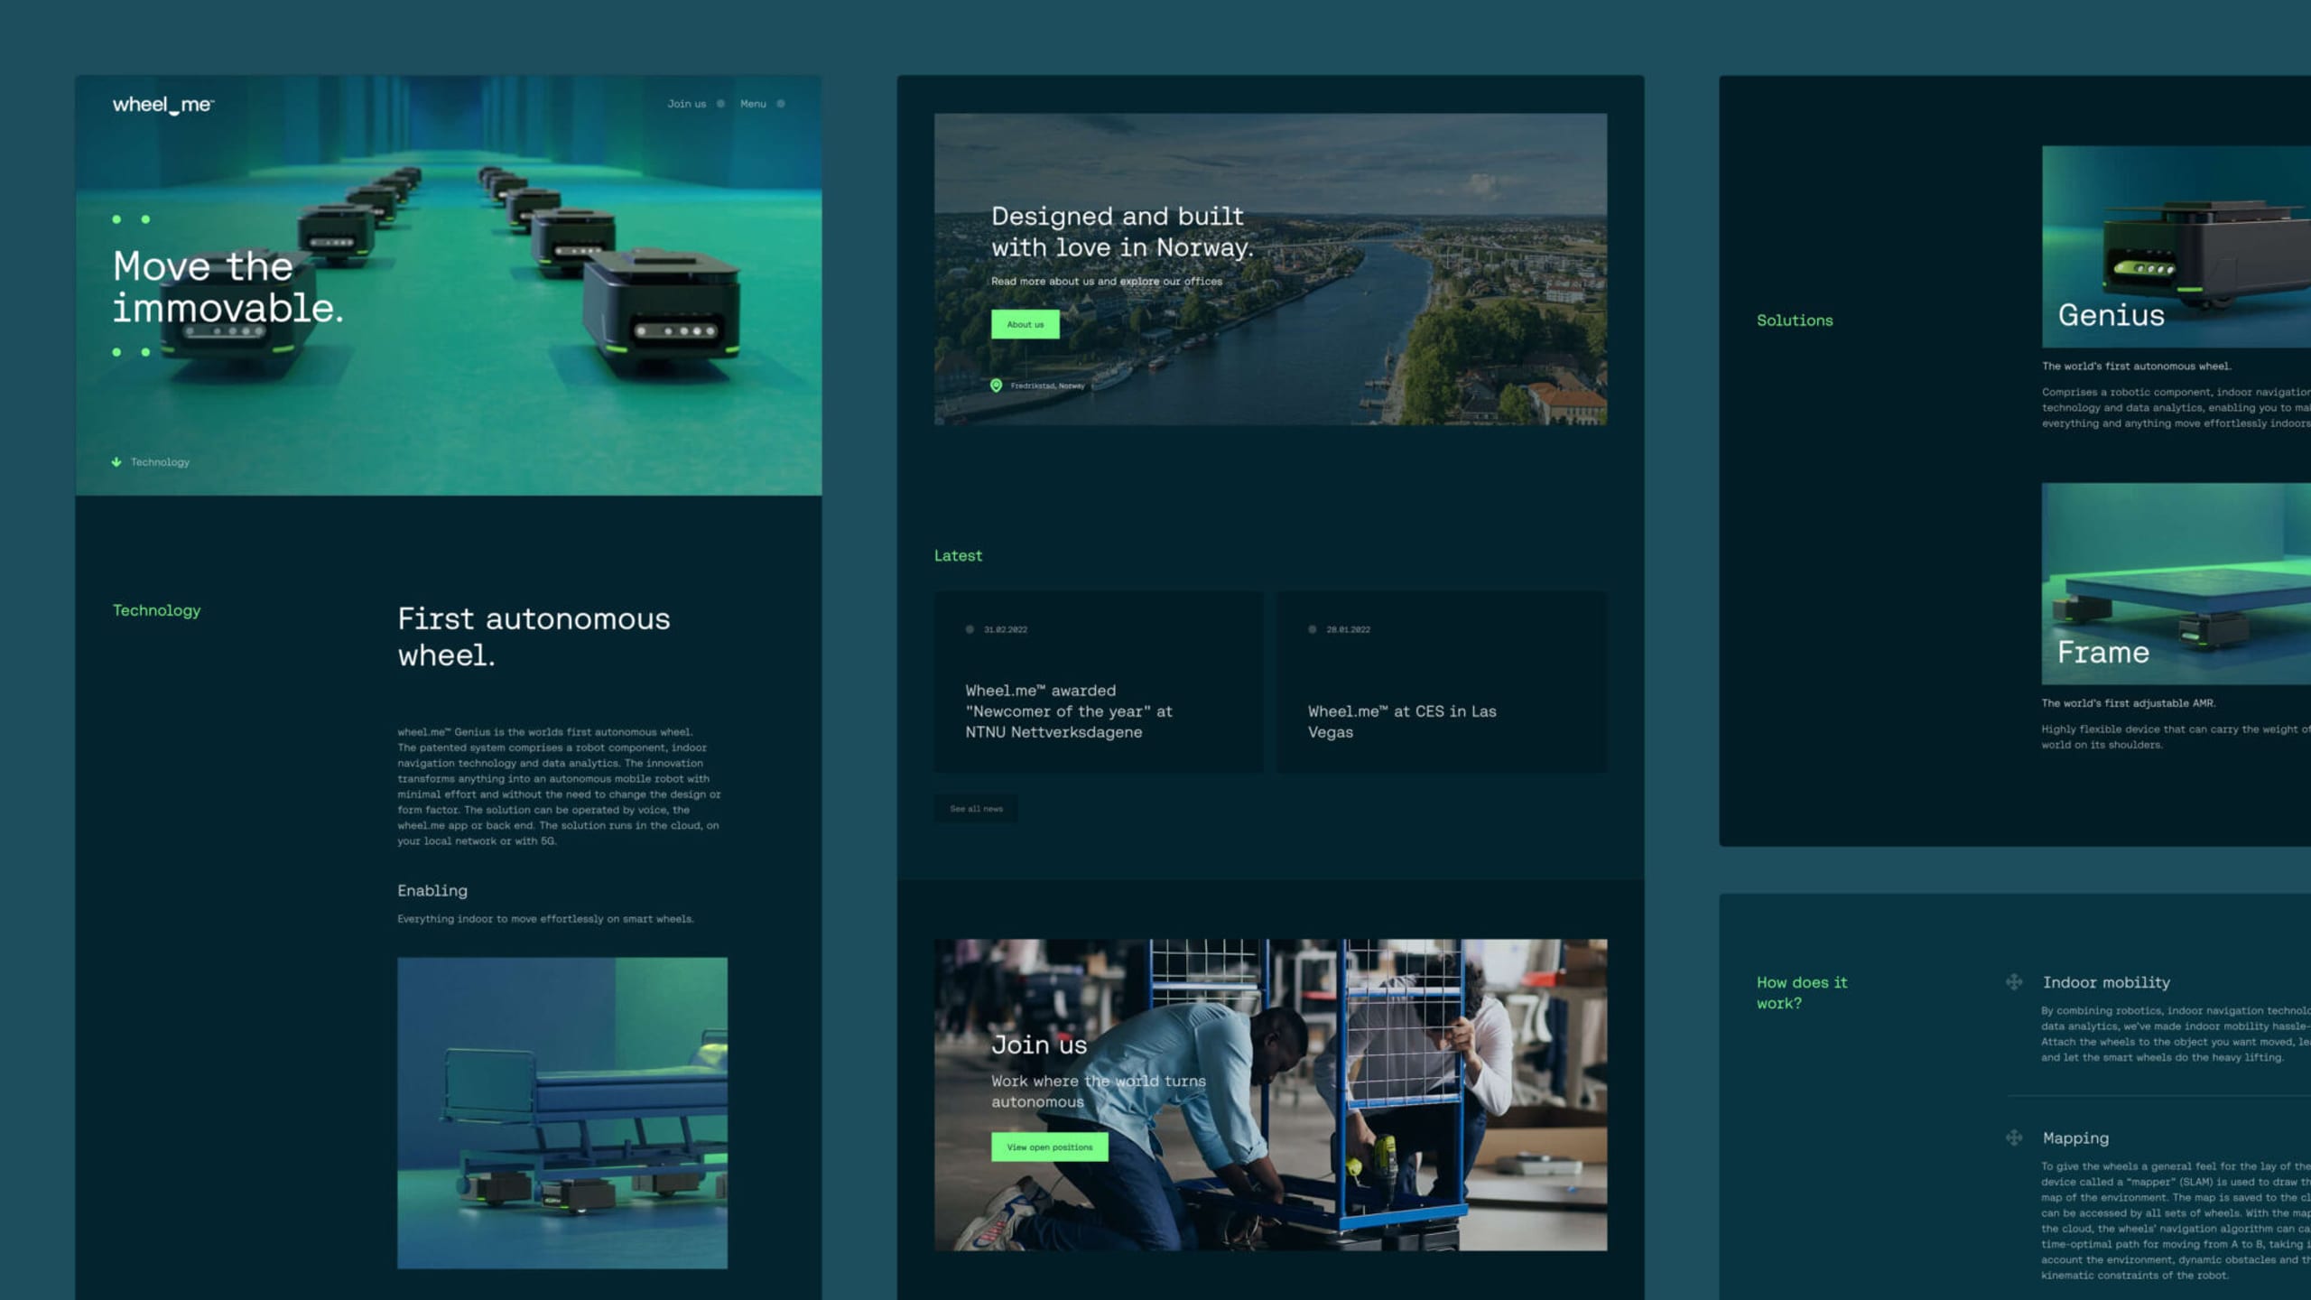Image resolution: width=2311 pixels, height=1300 pixels.
Task: Click the Indoor mobility move icon
Action: pyautogui.click(x=2014, y=982)
